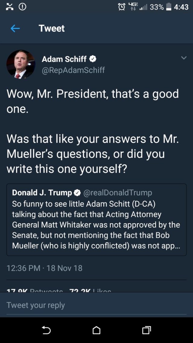Tap Adam Schiff's profile picture

(21, 64)
